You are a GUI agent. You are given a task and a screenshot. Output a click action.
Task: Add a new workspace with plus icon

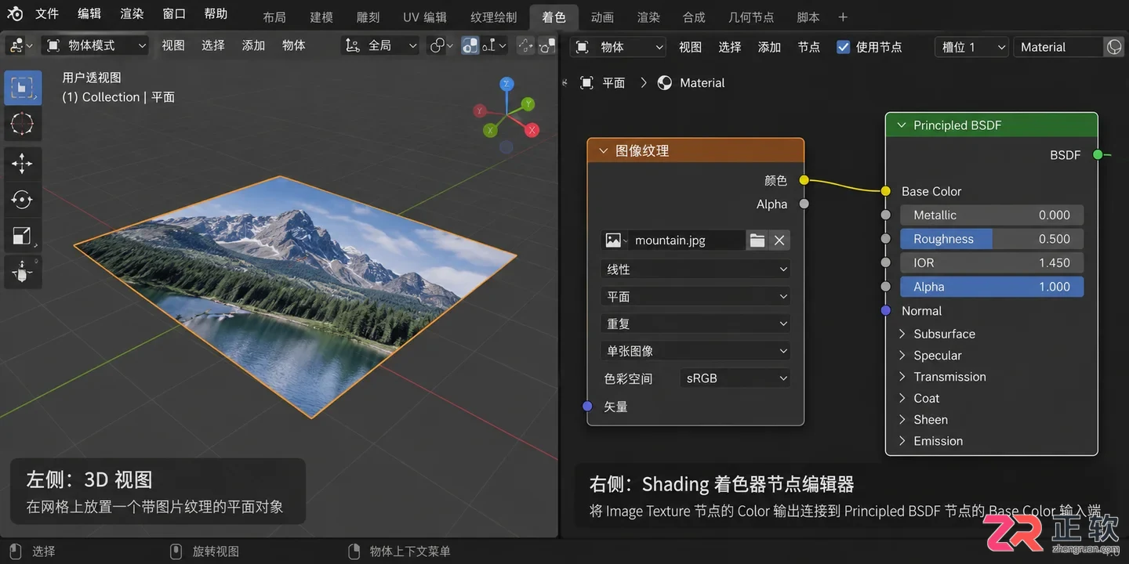[x=843, y=17]
